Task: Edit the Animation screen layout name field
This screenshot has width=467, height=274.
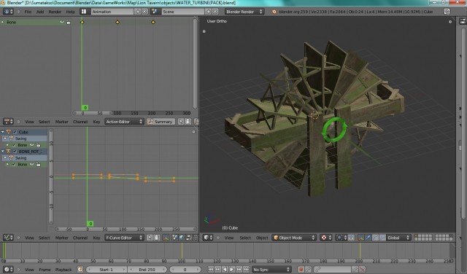Action: click(112, 12)
